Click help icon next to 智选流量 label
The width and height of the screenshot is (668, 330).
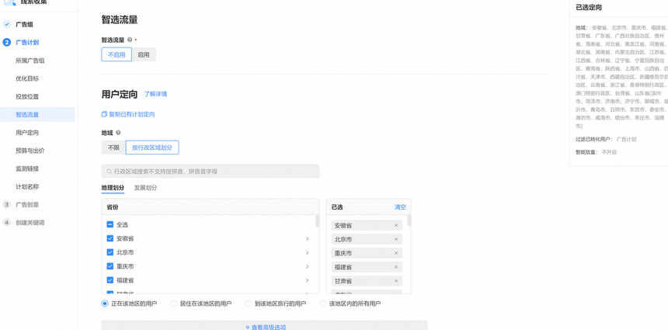(130, 40)
